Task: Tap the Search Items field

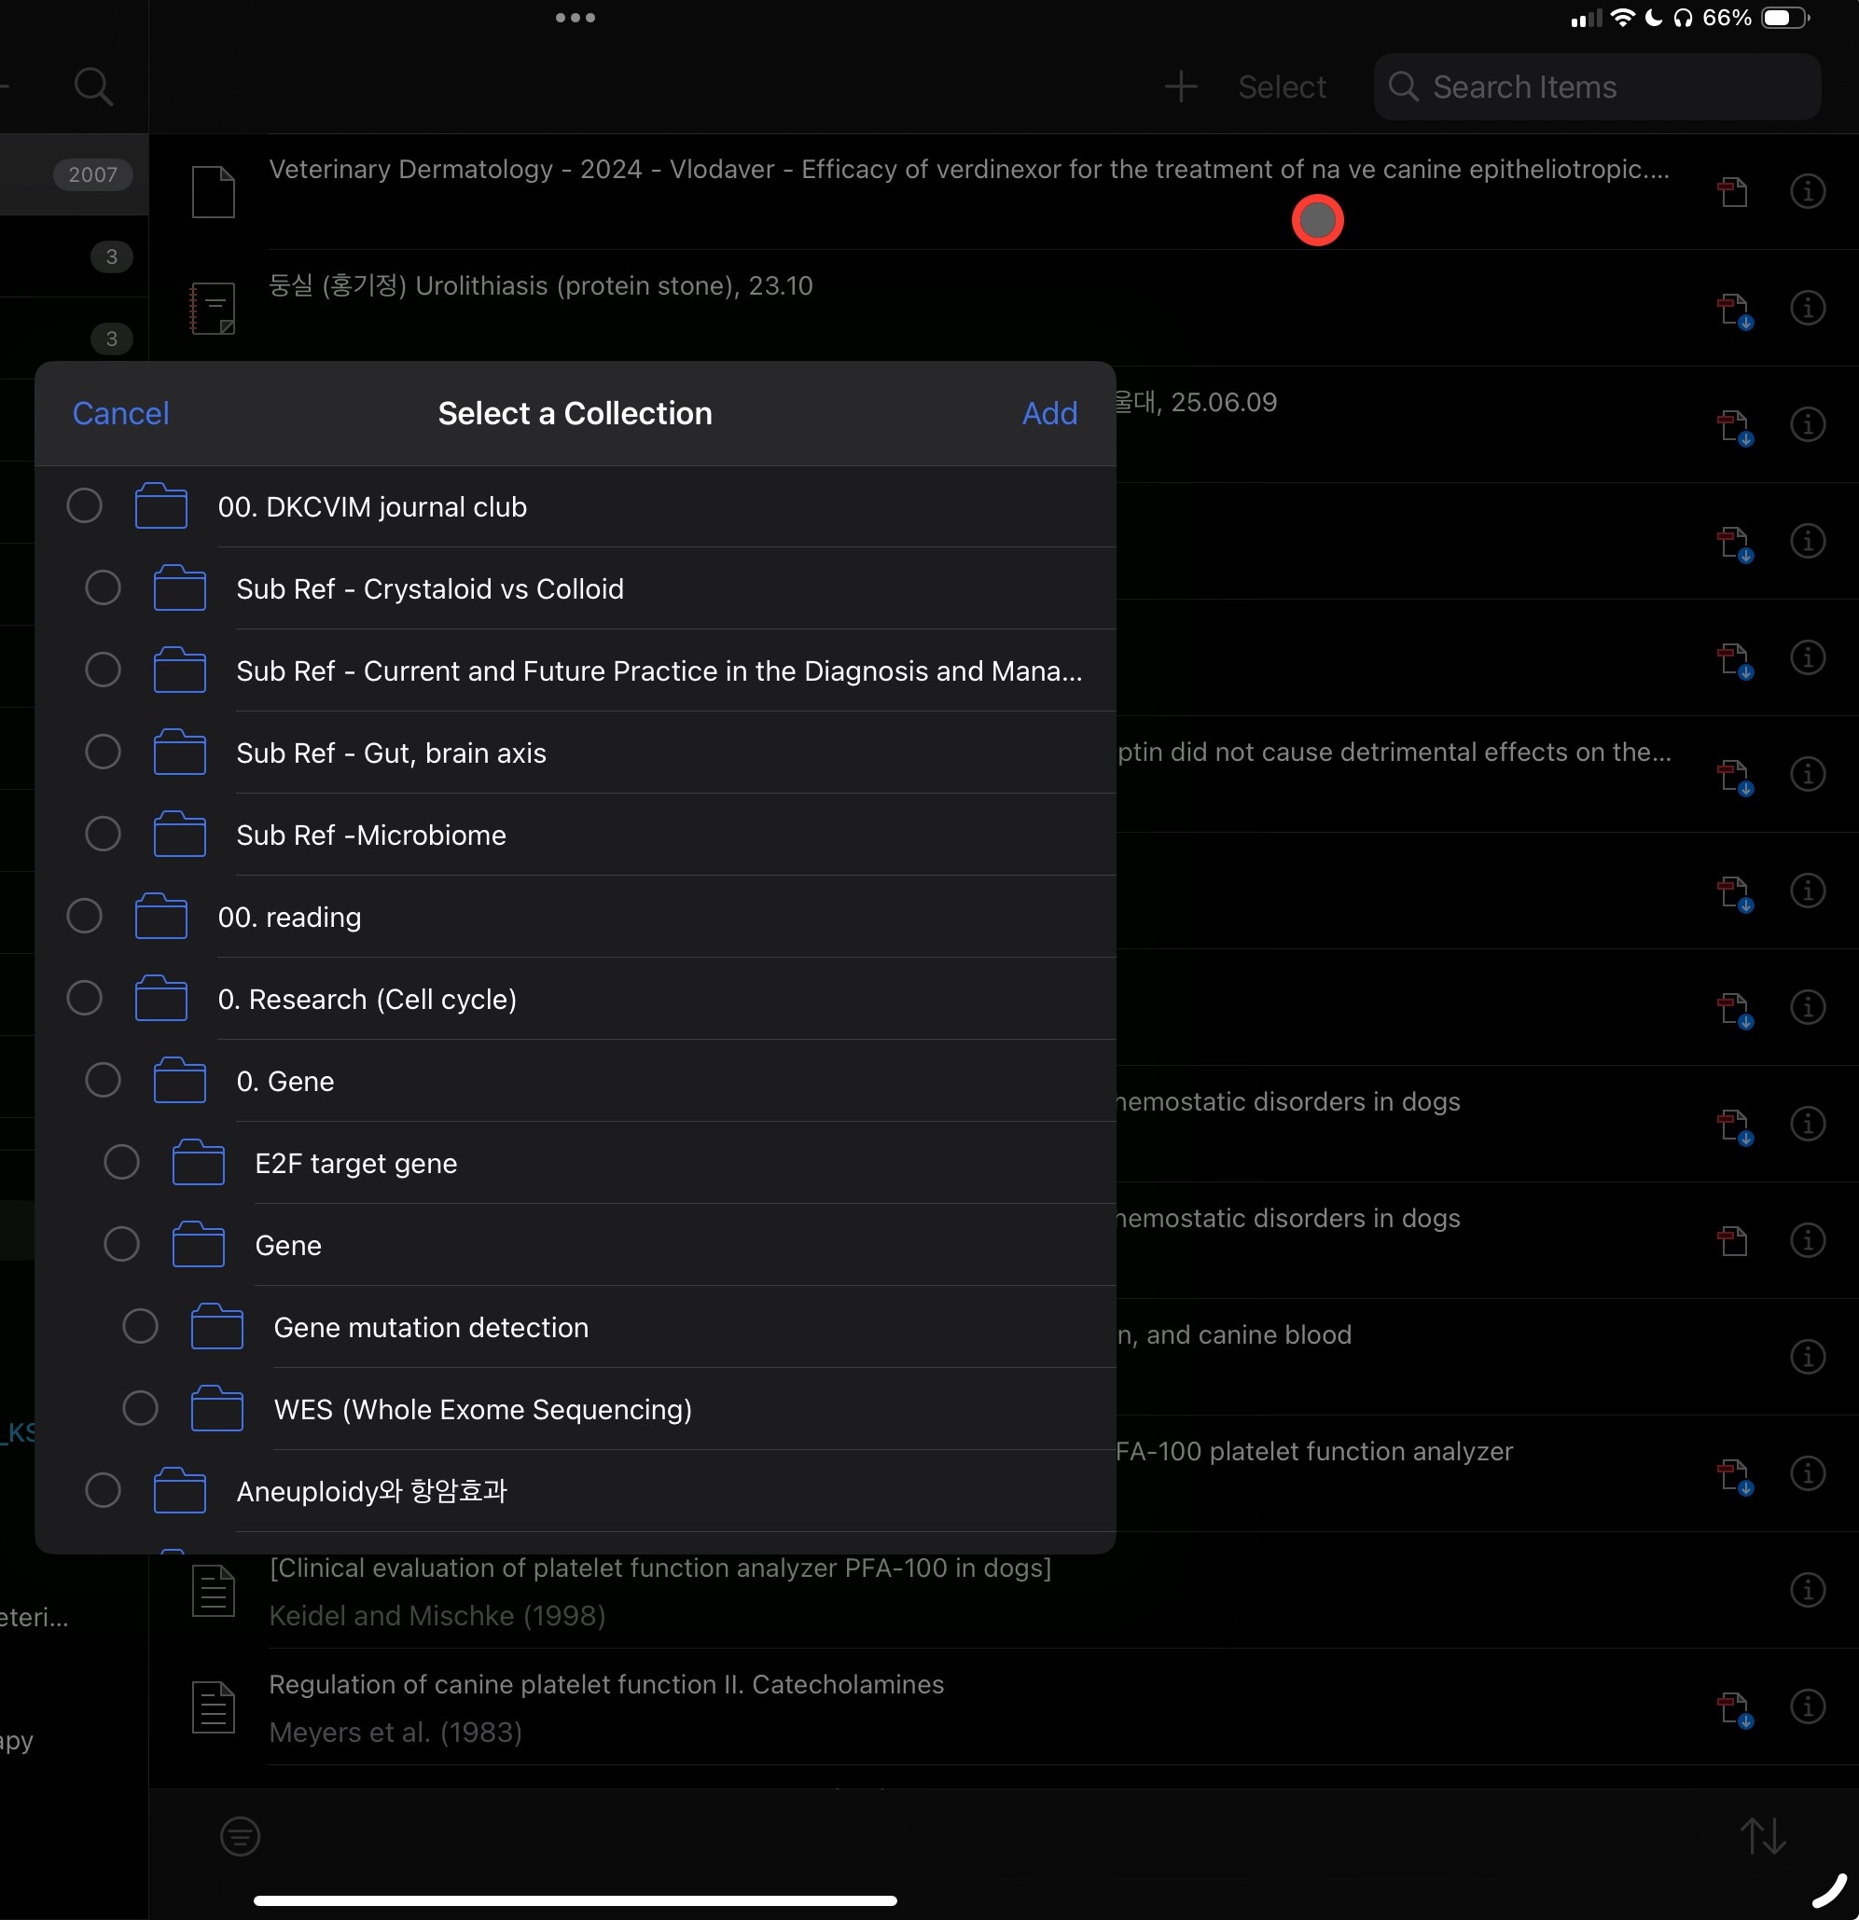Action: 1597,86
